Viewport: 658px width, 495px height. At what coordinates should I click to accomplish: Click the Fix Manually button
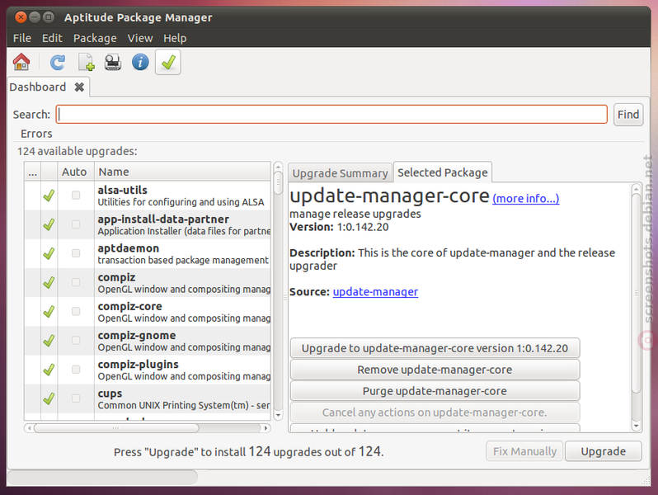pos(524,451)
